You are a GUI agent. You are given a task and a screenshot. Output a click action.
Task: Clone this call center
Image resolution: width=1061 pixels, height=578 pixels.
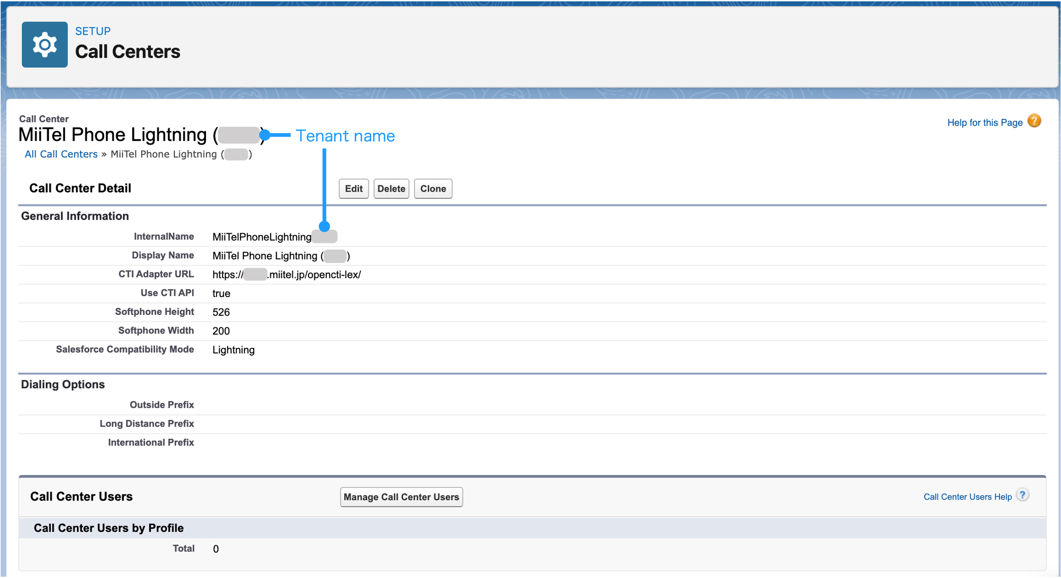point(433,189)
